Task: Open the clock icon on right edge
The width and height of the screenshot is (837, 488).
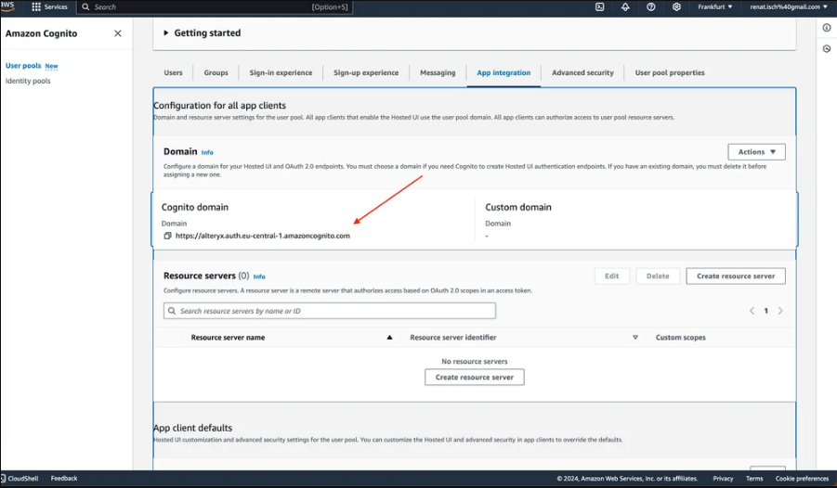Action: click(x=827, y=48)
